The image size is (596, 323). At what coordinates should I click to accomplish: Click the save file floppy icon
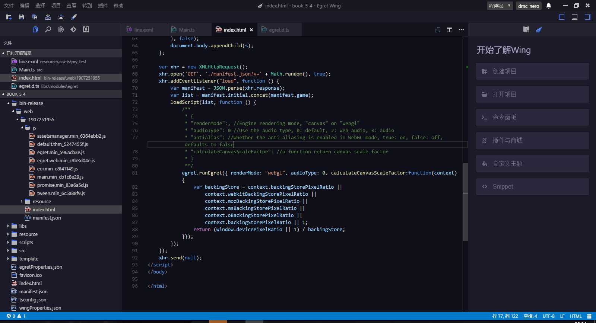coord(22,17)
